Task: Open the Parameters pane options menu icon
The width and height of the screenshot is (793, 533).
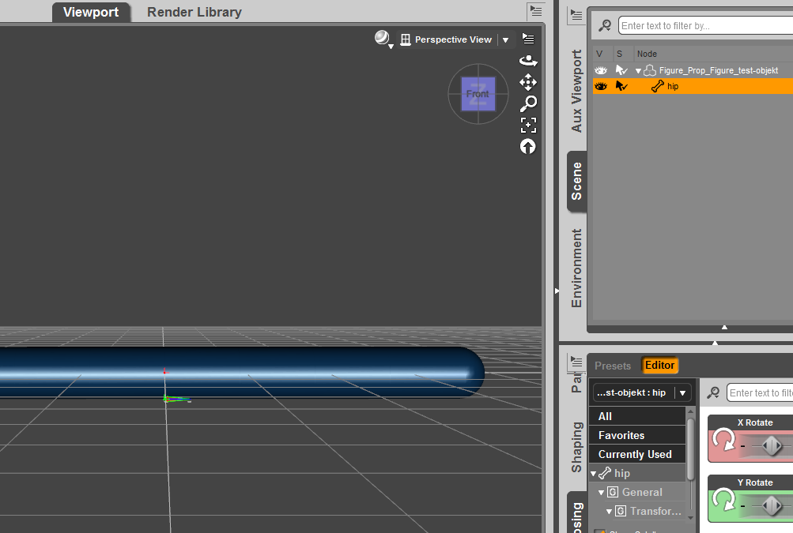Action: (576, 361)
